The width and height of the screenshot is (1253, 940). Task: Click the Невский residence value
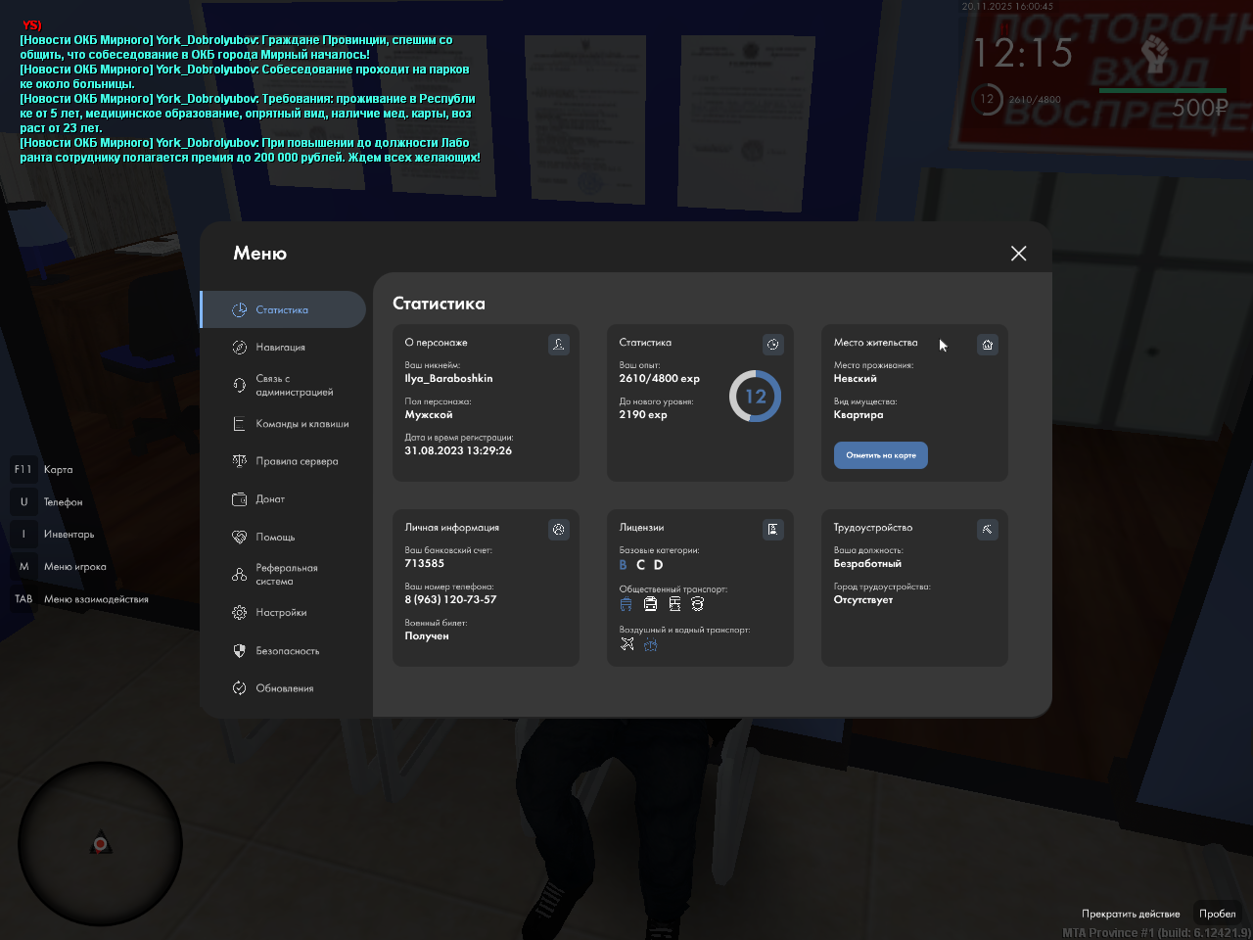pyautogui.click(x=855, y=378)
